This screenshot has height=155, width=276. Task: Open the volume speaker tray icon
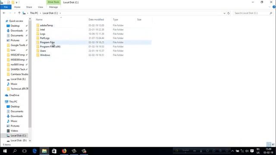point(247,151)
